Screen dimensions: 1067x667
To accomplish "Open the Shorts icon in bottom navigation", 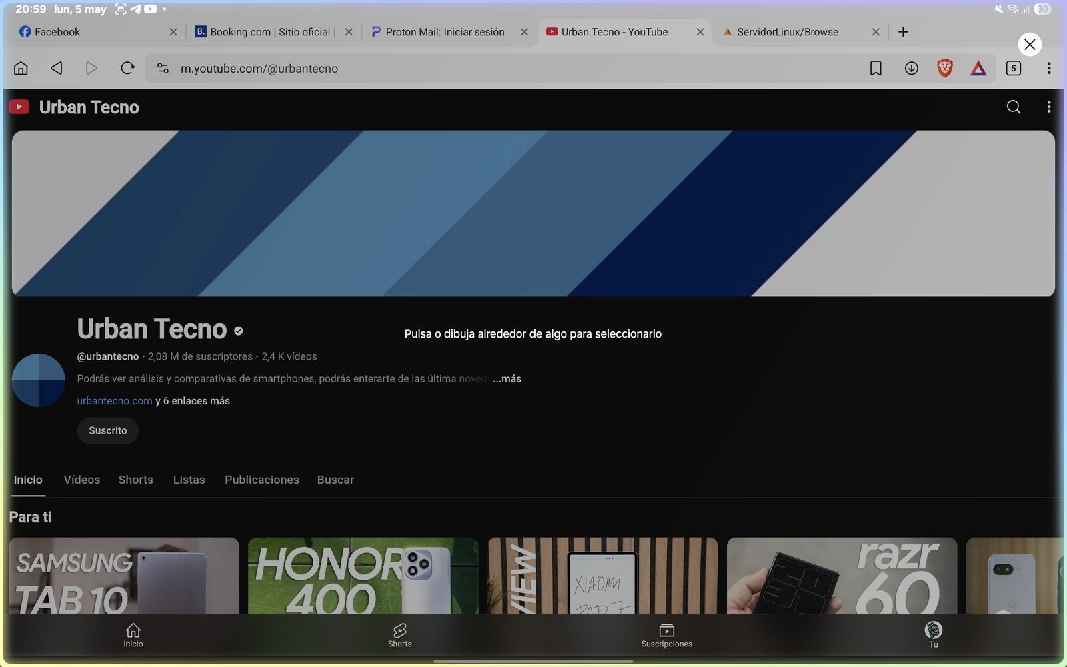I will pyautogui.click(x=399, y=634).
